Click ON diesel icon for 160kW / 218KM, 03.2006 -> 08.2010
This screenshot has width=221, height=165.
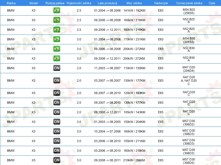pyautogui.click(x=57, y=151)
